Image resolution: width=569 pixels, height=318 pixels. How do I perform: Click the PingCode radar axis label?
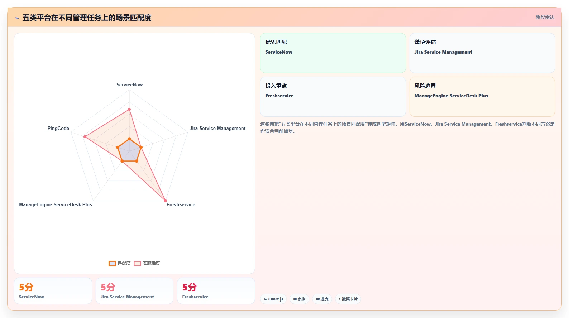[x=58, y=129]
